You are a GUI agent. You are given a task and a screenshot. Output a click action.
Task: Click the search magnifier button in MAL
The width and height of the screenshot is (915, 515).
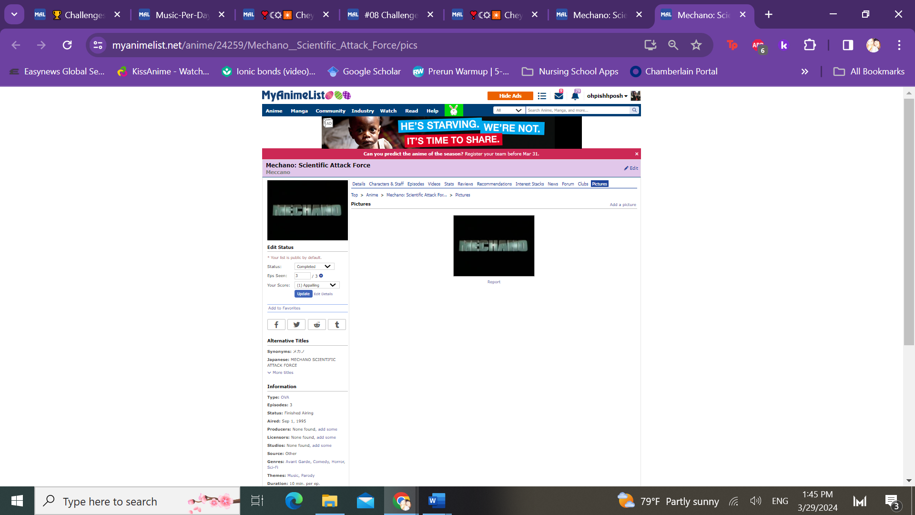click(x=634, y=110)
